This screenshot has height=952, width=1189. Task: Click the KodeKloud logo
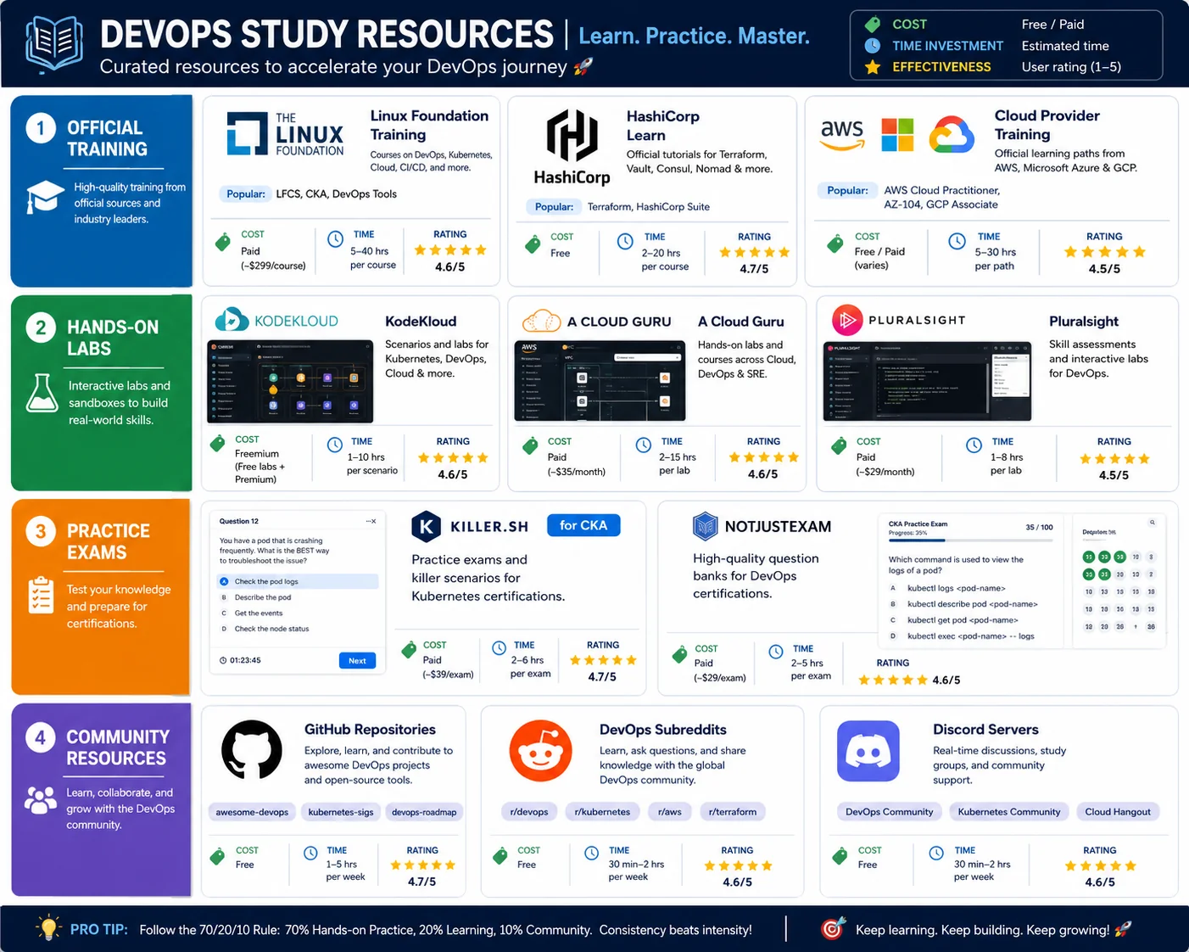(276, 321)
